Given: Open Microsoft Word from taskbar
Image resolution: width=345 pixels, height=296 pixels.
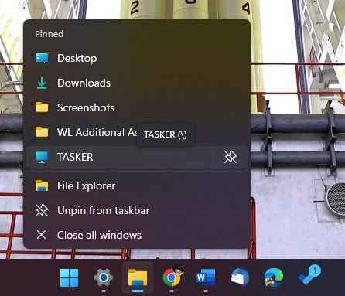Looking at the screenshot, I should 206,277.
